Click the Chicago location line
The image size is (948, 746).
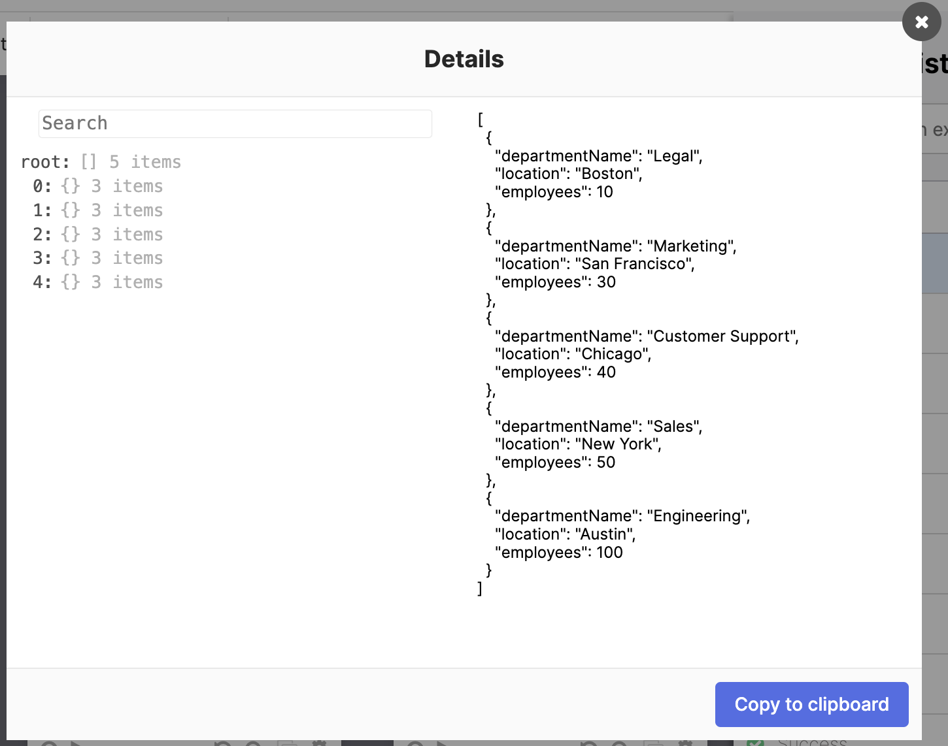573,354
